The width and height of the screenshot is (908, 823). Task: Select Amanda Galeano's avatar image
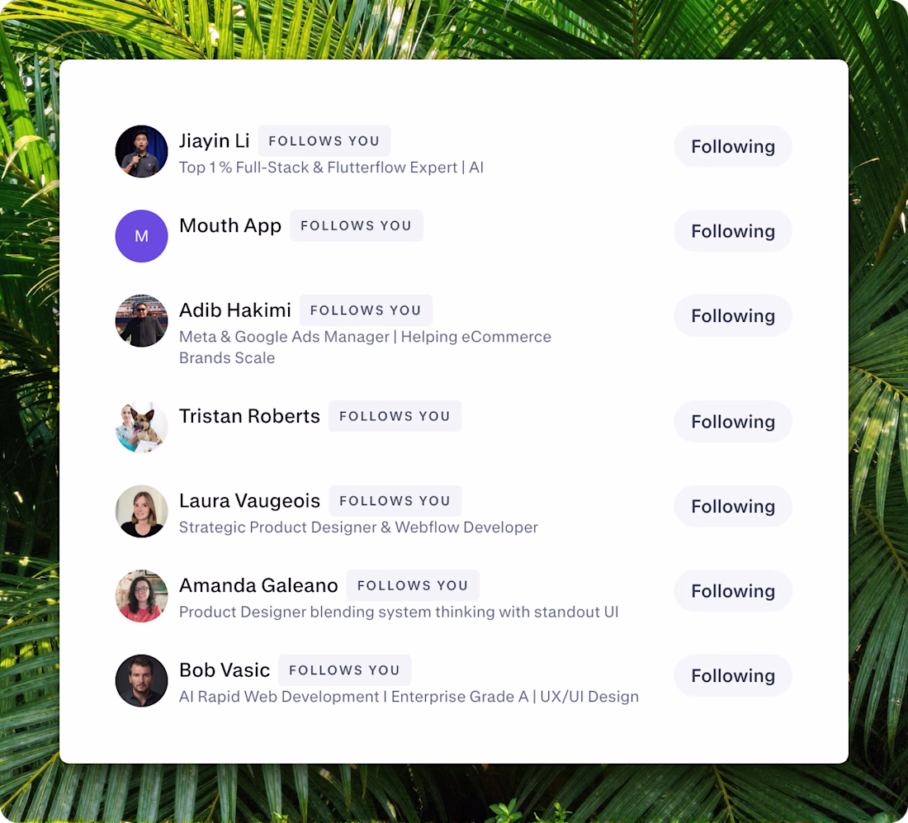pos(141,596)
